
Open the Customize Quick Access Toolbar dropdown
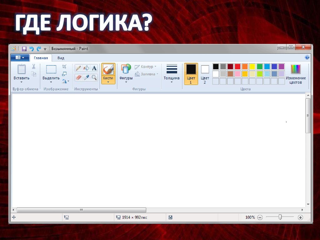pos(45,49)
